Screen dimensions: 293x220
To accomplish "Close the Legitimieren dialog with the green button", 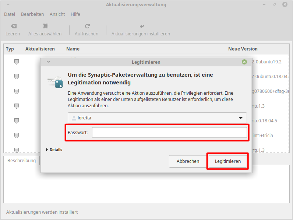I will (244, 62).
